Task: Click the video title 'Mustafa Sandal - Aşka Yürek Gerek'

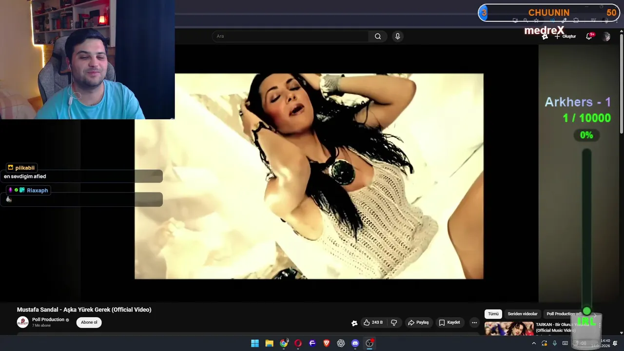Action: pyautogui.click(x=84, y=310)
